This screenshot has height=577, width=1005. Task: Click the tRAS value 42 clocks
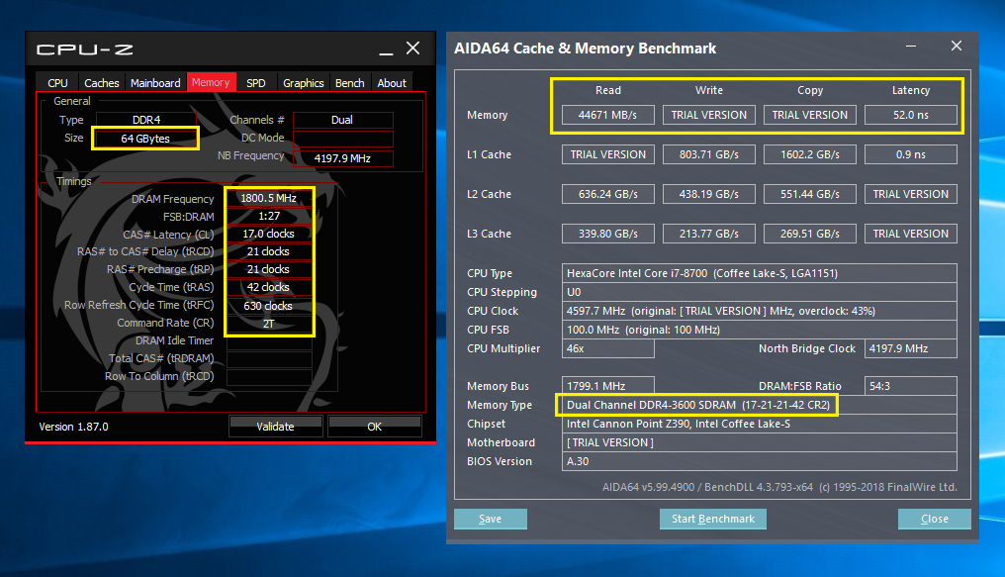268,287
